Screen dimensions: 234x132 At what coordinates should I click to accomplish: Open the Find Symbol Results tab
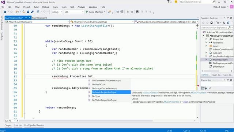tap(34, 125)
